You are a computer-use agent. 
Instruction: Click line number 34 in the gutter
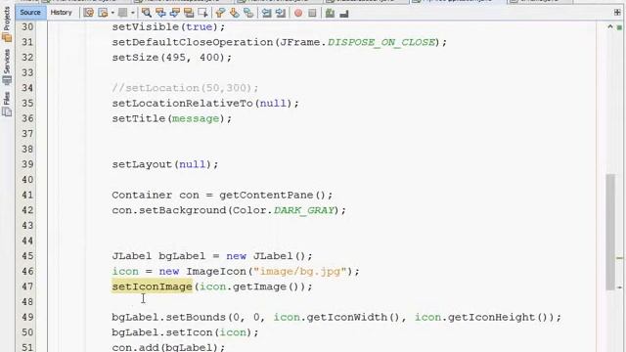click(x=27, y=88)
